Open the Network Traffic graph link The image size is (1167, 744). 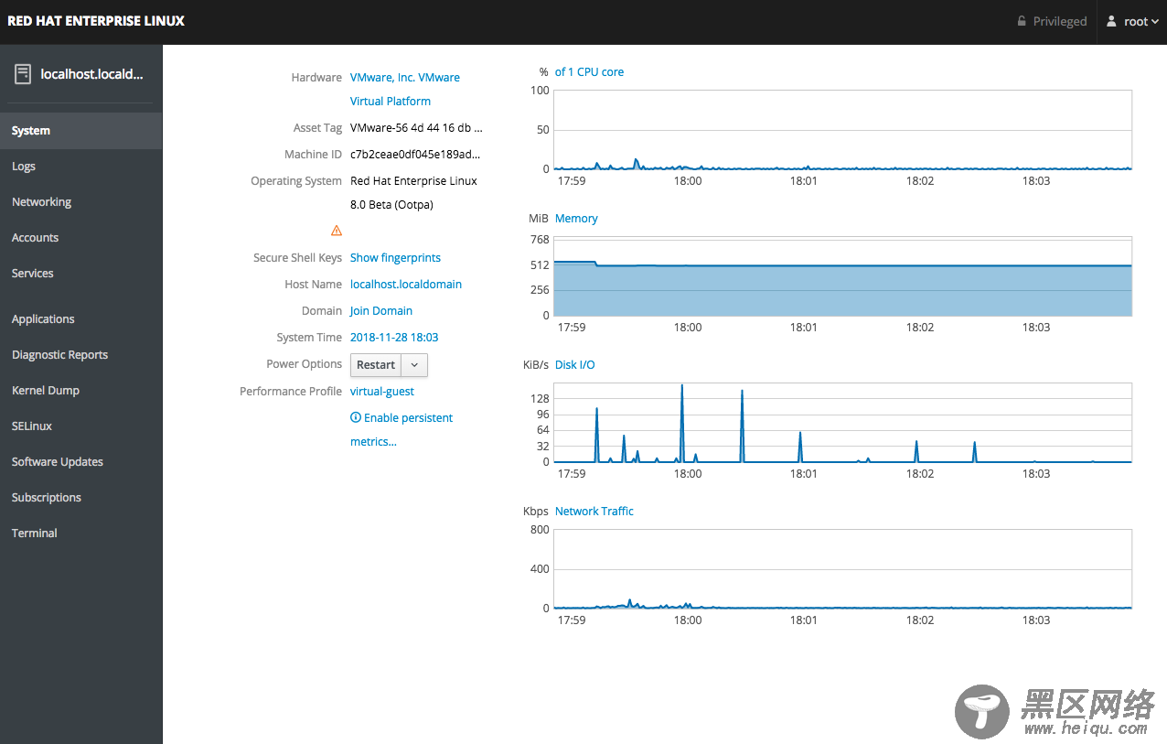[x=594, y=512]
